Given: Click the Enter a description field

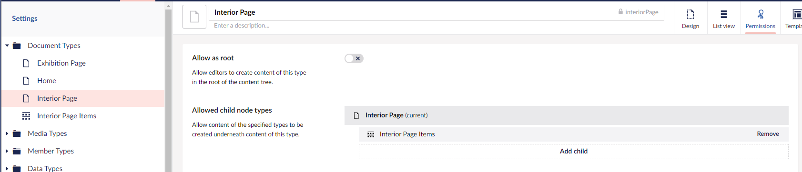Looking at the screenshot, I should coord(436,26).
